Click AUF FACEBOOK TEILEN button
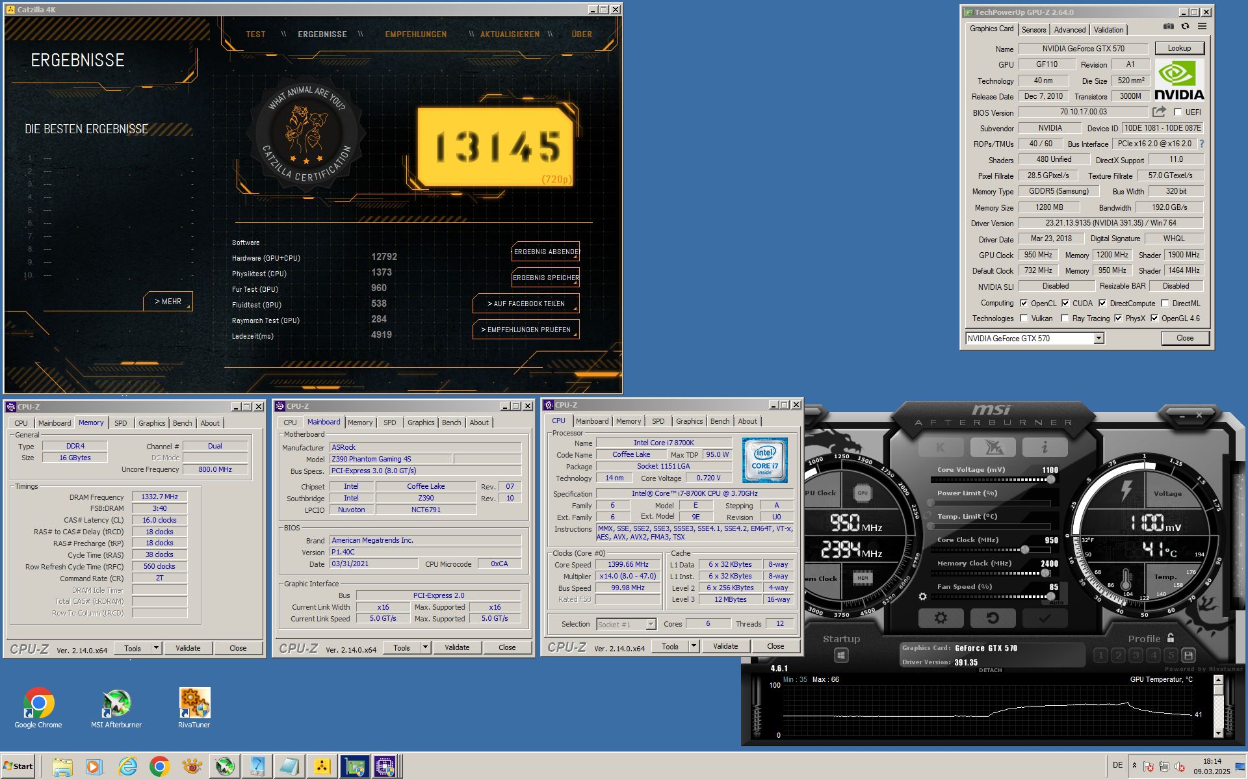1248x780 pixels. point(526,304)
